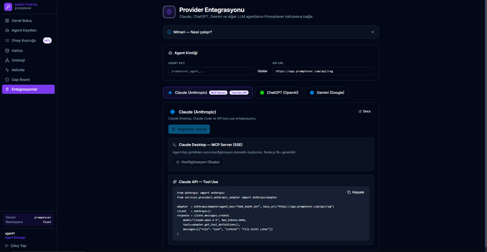The height and width of the screenshot is (252, 487).
Task: Click the Bağlantıyı Test Et button
Action: click(x=189, y=129)
